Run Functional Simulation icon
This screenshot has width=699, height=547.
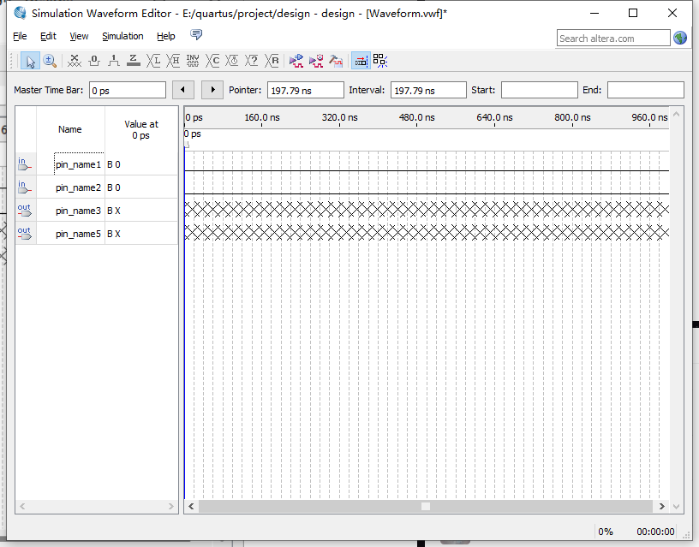tap(296, 61)
